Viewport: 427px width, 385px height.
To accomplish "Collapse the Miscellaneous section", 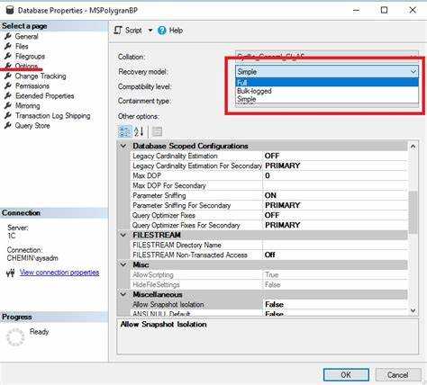I will coord(123,294).
